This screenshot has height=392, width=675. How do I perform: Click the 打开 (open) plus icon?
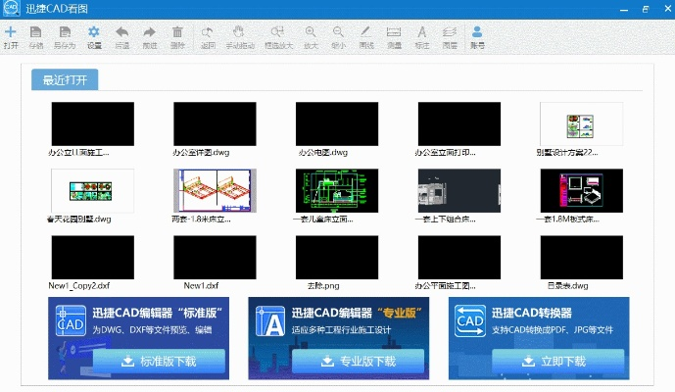pyautogui.click(x=11, y=32)
